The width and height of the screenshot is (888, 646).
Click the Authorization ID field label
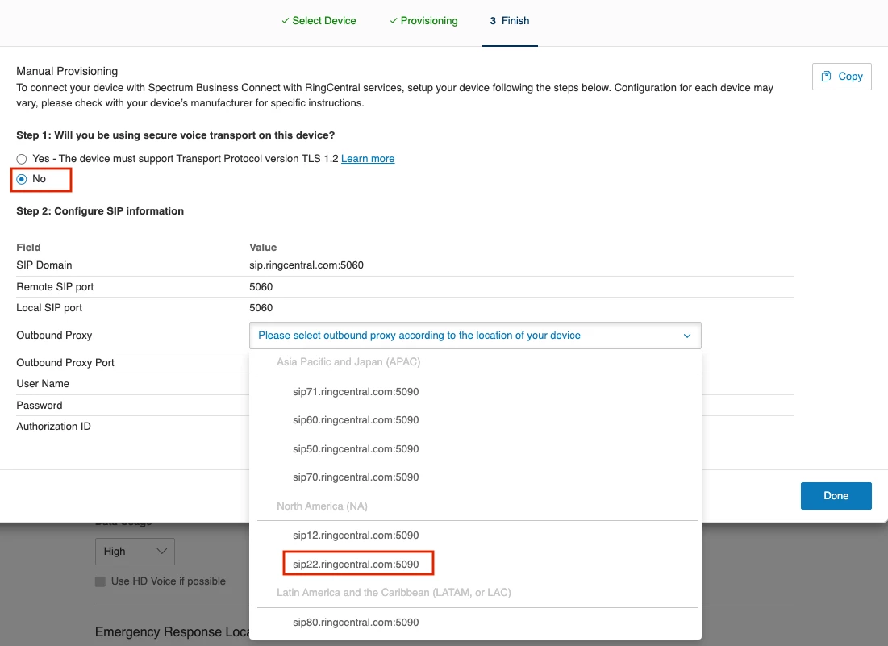[x=53, y=427]
